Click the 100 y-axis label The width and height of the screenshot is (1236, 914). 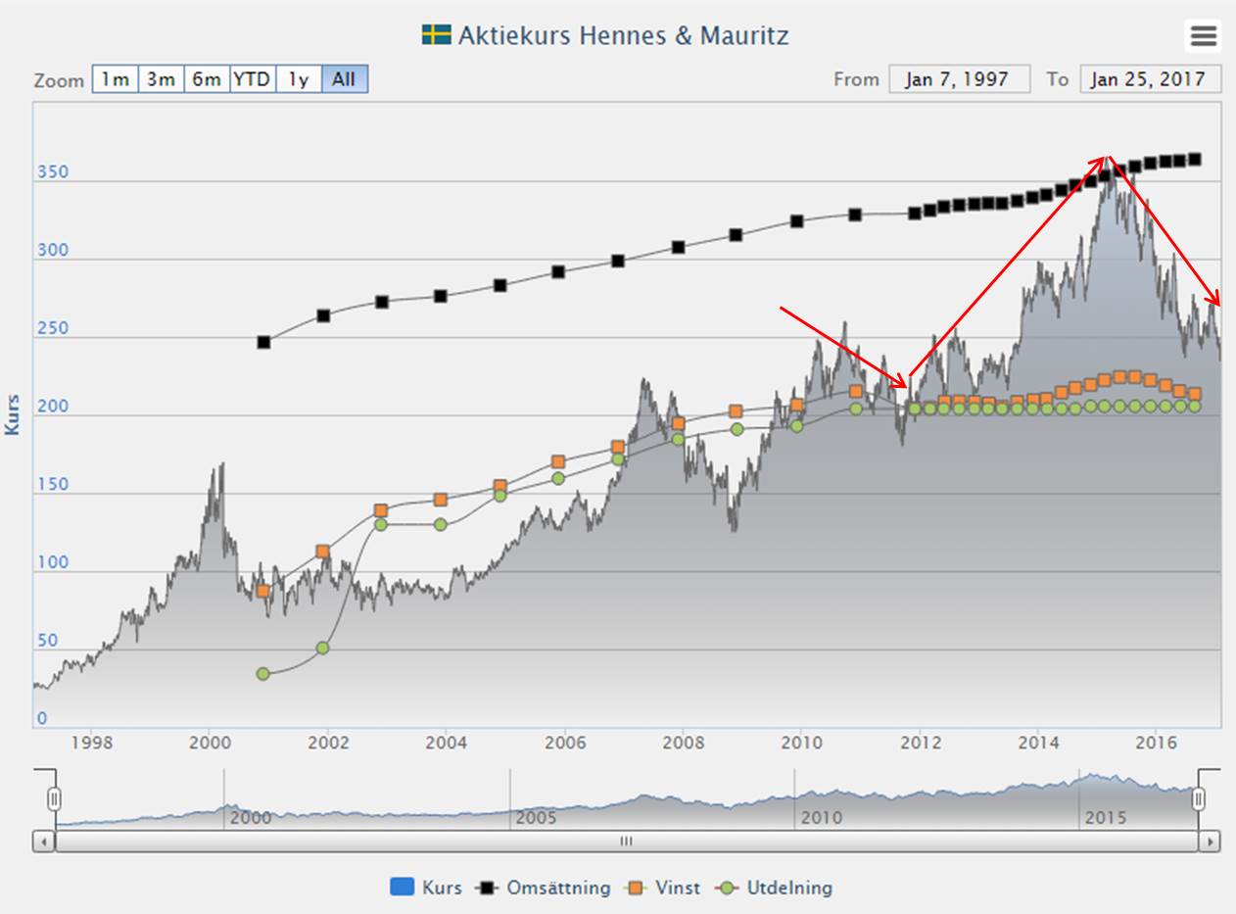[x=53, y=563]
